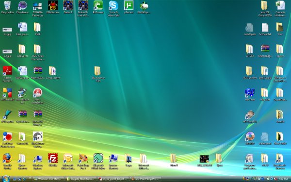Select the AVG Free desktop shortcut
291x182 pixels.
7,94
